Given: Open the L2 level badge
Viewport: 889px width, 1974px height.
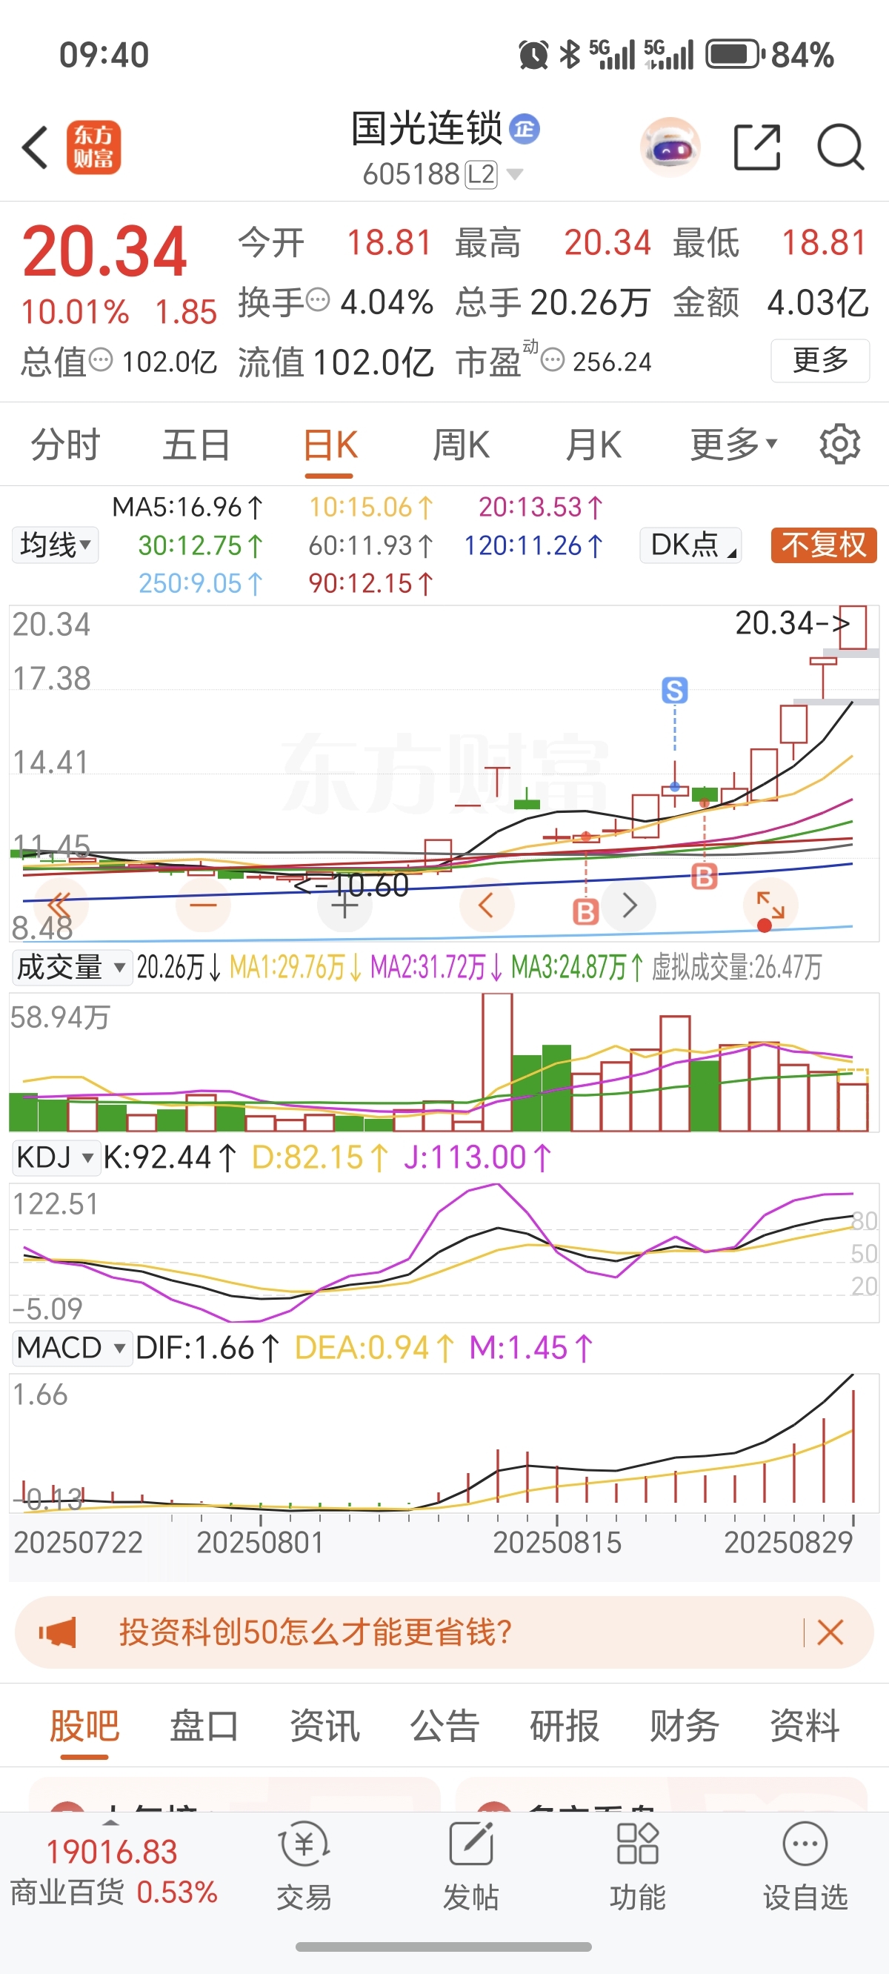Looking at the screenshot, I should click(x=482, y=175).
